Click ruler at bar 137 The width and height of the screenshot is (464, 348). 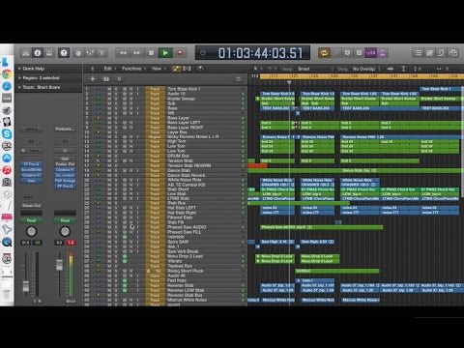[x=374, y=76]
